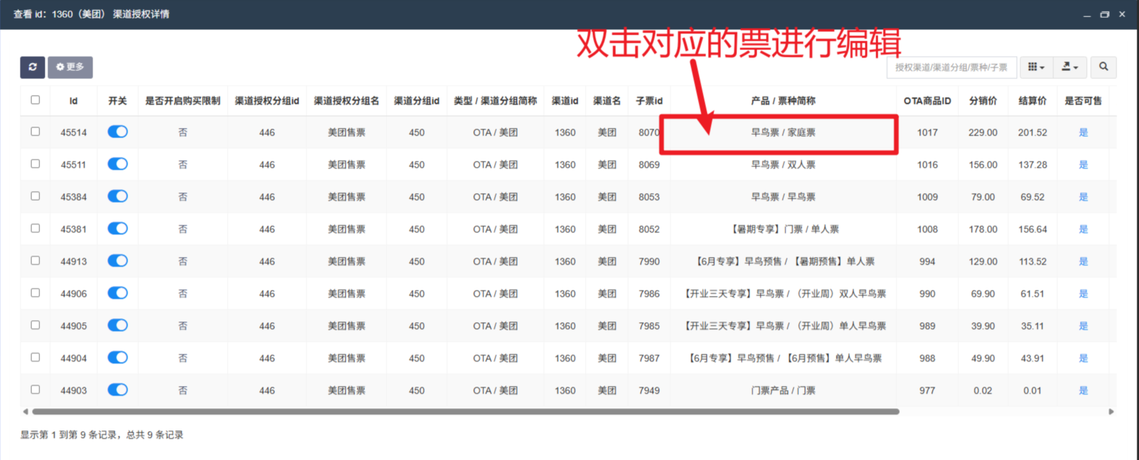The height and width of the screenshot is (460, 1139).
Task: Toggle the switch for row 45381
Action: pos(118,229)
